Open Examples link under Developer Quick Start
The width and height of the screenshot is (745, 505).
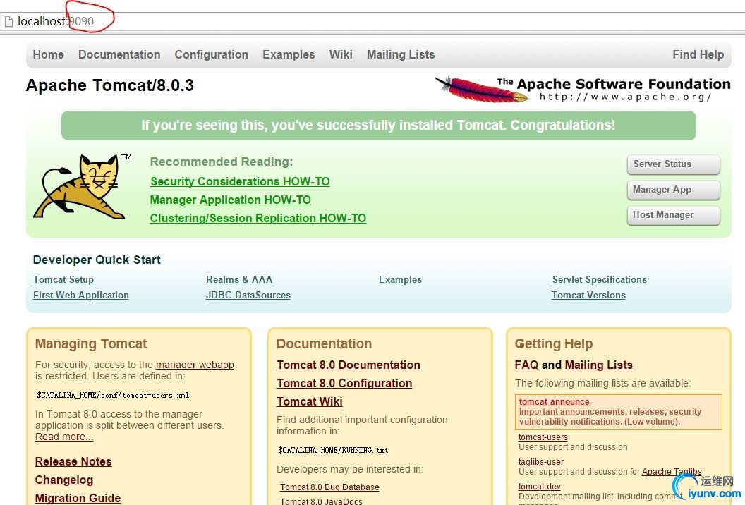400,280
